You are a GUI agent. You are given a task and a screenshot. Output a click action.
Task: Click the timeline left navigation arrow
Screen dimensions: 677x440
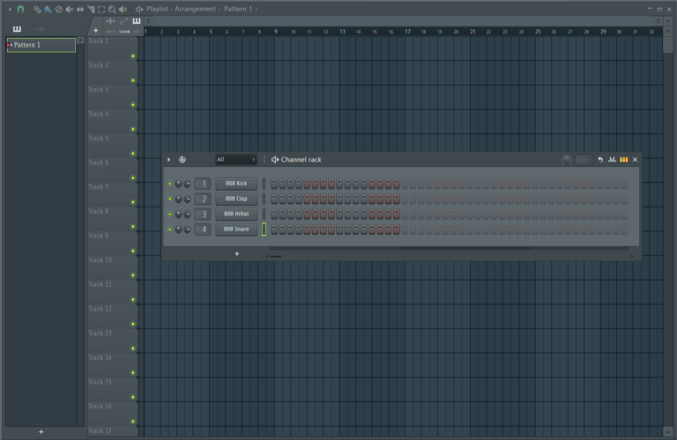tap(148, 21)
